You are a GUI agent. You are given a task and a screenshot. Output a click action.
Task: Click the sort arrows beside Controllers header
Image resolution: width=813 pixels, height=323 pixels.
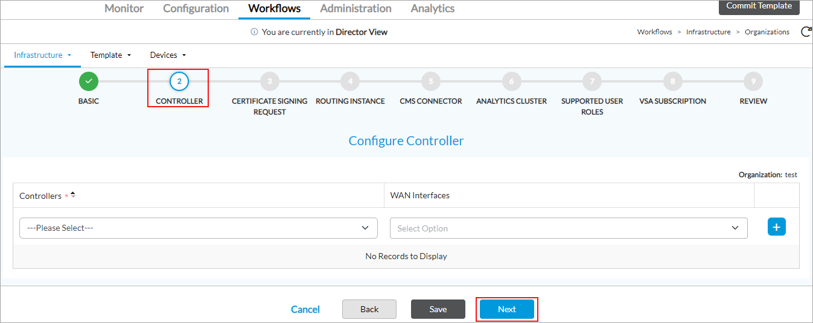tap(73, 195)
